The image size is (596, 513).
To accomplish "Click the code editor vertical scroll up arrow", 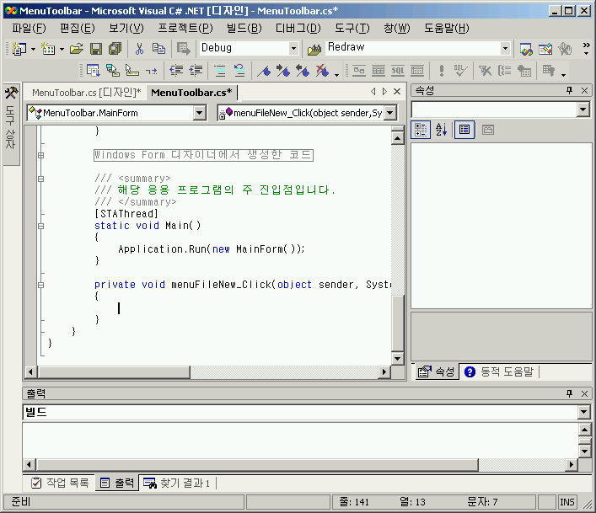I will coord(398,138).
